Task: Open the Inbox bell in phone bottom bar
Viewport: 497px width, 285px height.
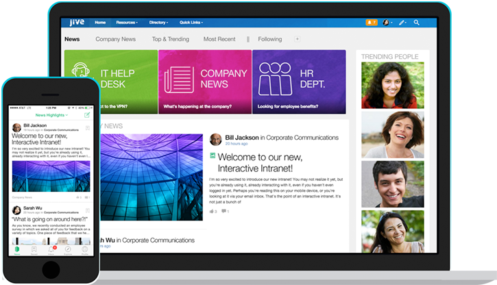Action: pyautogui.click(x=51, y=250)
